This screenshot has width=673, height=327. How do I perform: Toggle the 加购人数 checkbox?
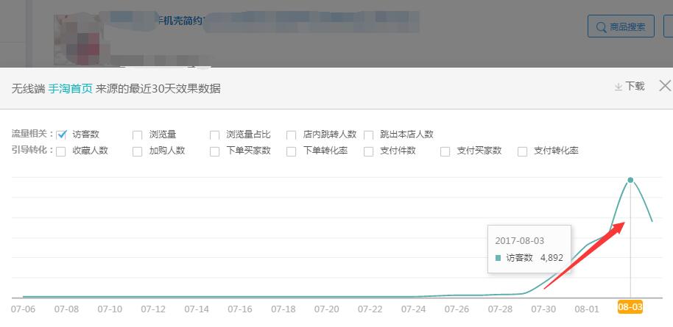pos(138,151)
